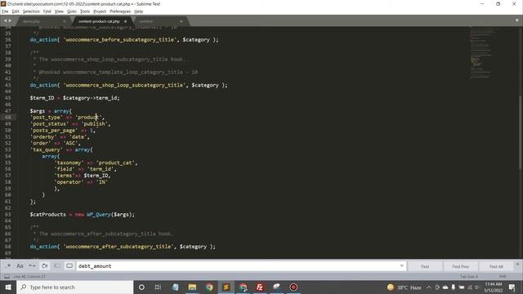The height and width of the screenshot is (294, 523).
Task: Open the Edit menu
Action: 16,11
